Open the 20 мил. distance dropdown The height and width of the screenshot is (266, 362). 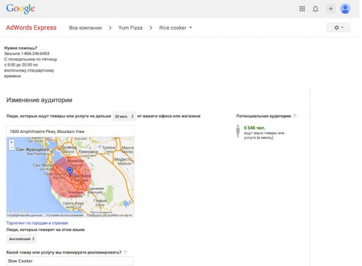(124, 116)
